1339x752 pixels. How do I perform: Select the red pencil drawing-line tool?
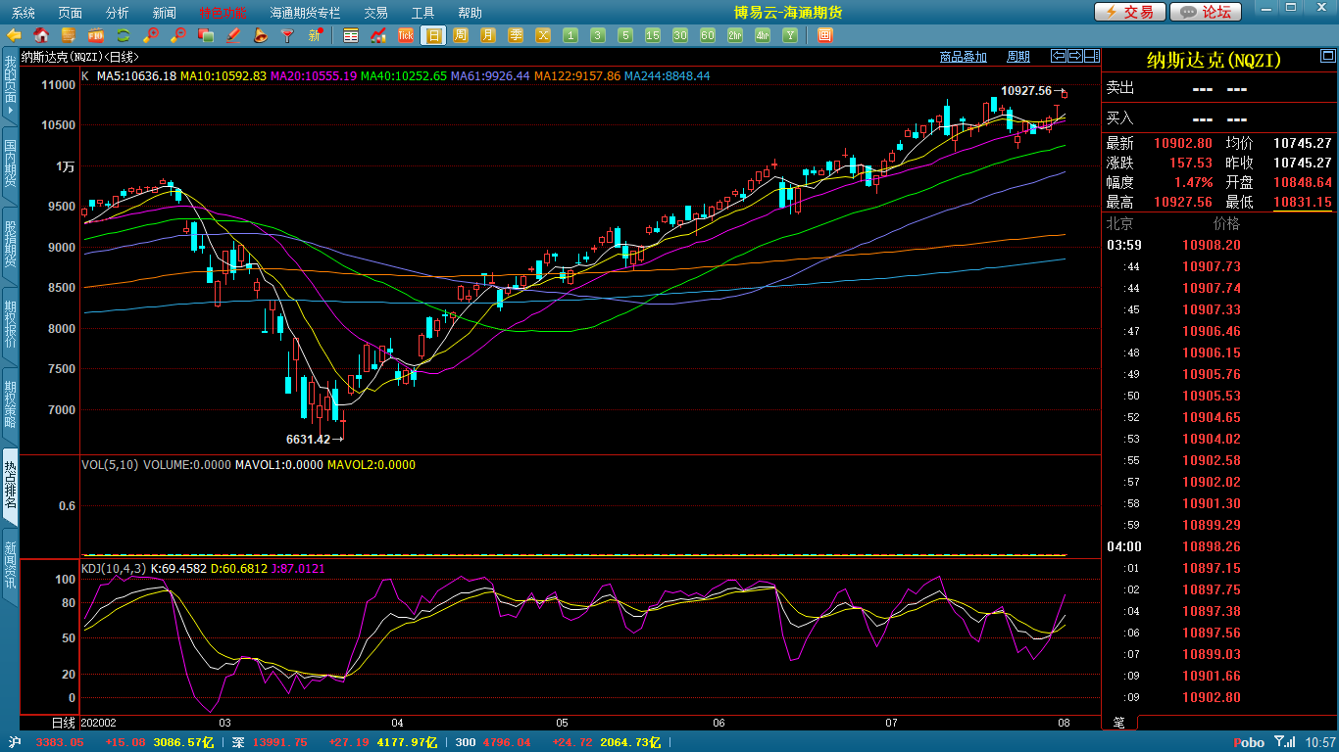pyautogui.click(x=233, y=35)
